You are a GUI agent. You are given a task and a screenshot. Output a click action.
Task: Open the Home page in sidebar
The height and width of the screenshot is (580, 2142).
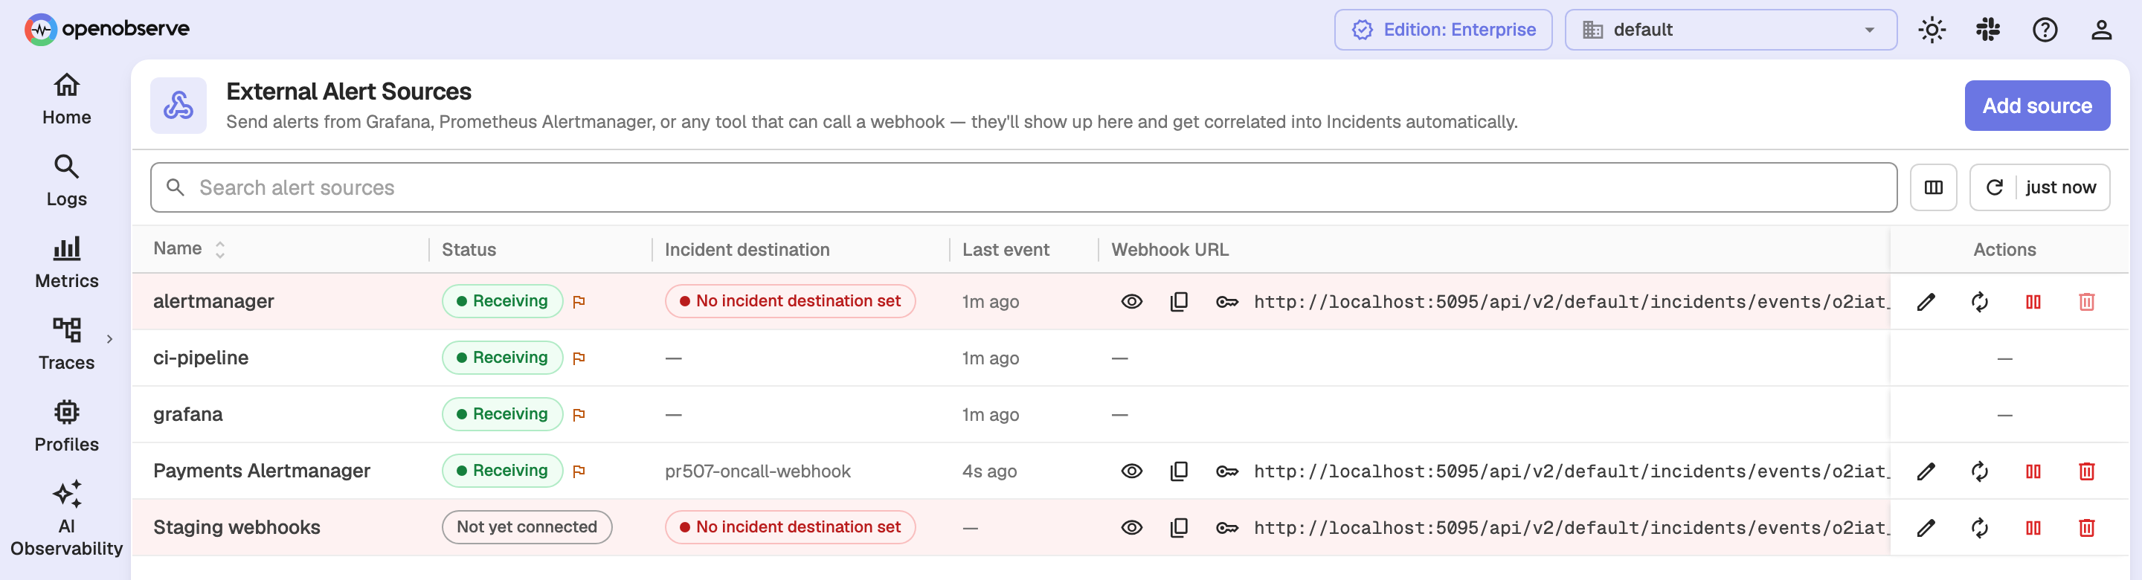(x=66, y=99)
